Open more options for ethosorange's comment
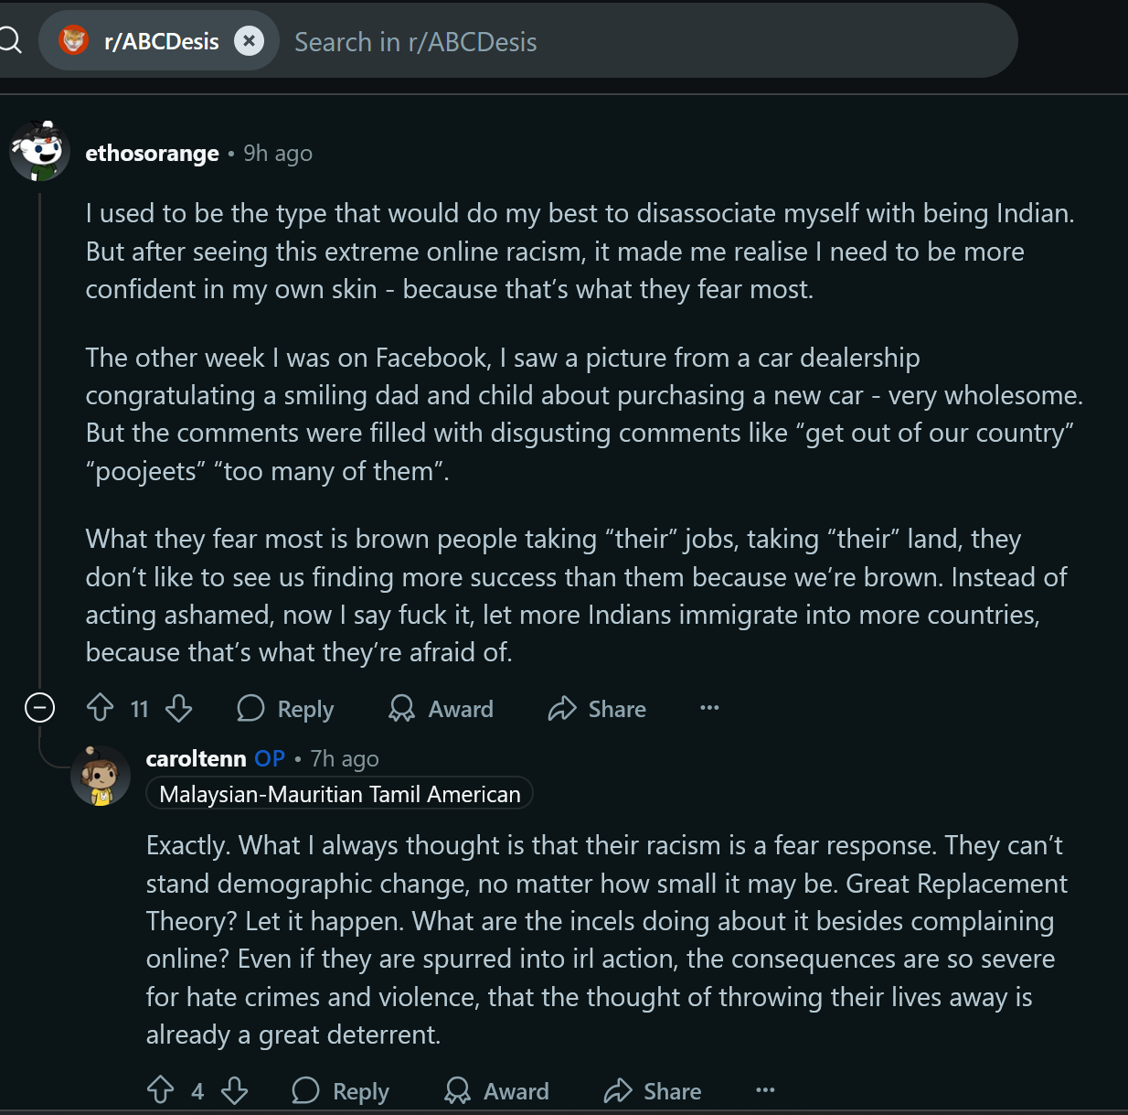 (709, 708)
